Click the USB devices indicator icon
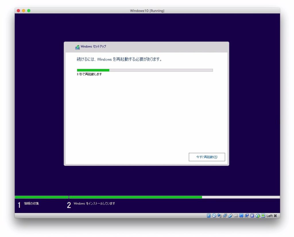This screenshot has height=237, width=294. [231, 216]
